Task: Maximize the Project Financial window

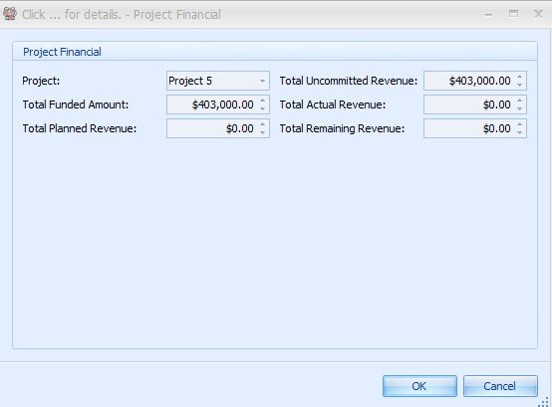Action: coord(513,14)
